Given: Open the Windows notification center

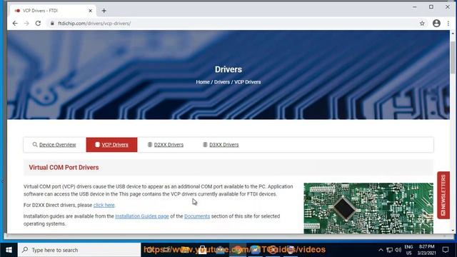Looking at the screenshot, I should coord(446,250).
